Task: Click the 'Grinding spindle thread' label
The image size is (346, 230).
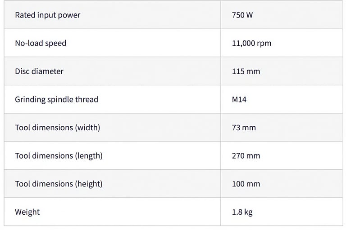Action: (56, 99)
